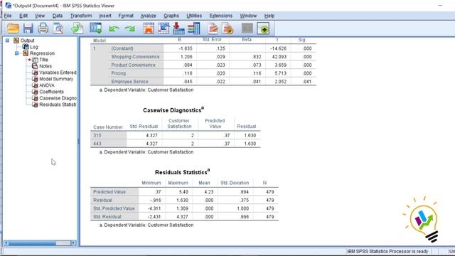455x256 pixels.
Task: Click the Residuals Statistics table title
Action: [x=182, y=172]
